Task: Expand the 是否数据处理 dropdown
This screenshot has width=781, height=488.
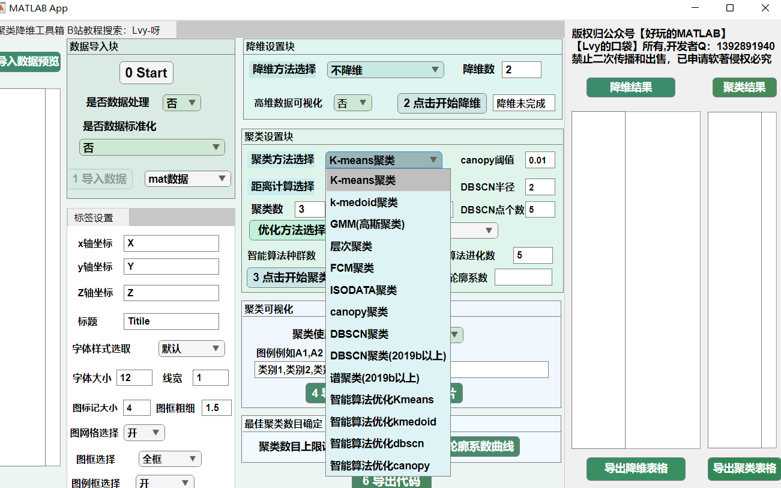Action: (181, 103)
